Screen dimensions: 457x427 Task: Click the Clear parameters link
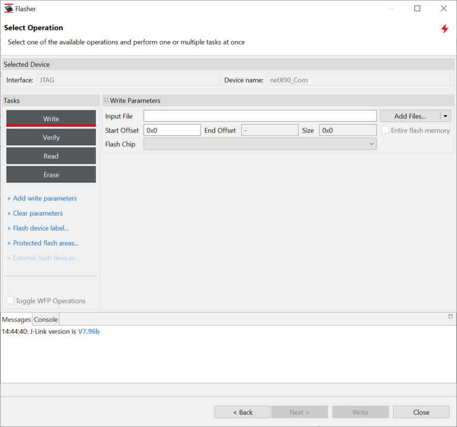click(35, 213)
